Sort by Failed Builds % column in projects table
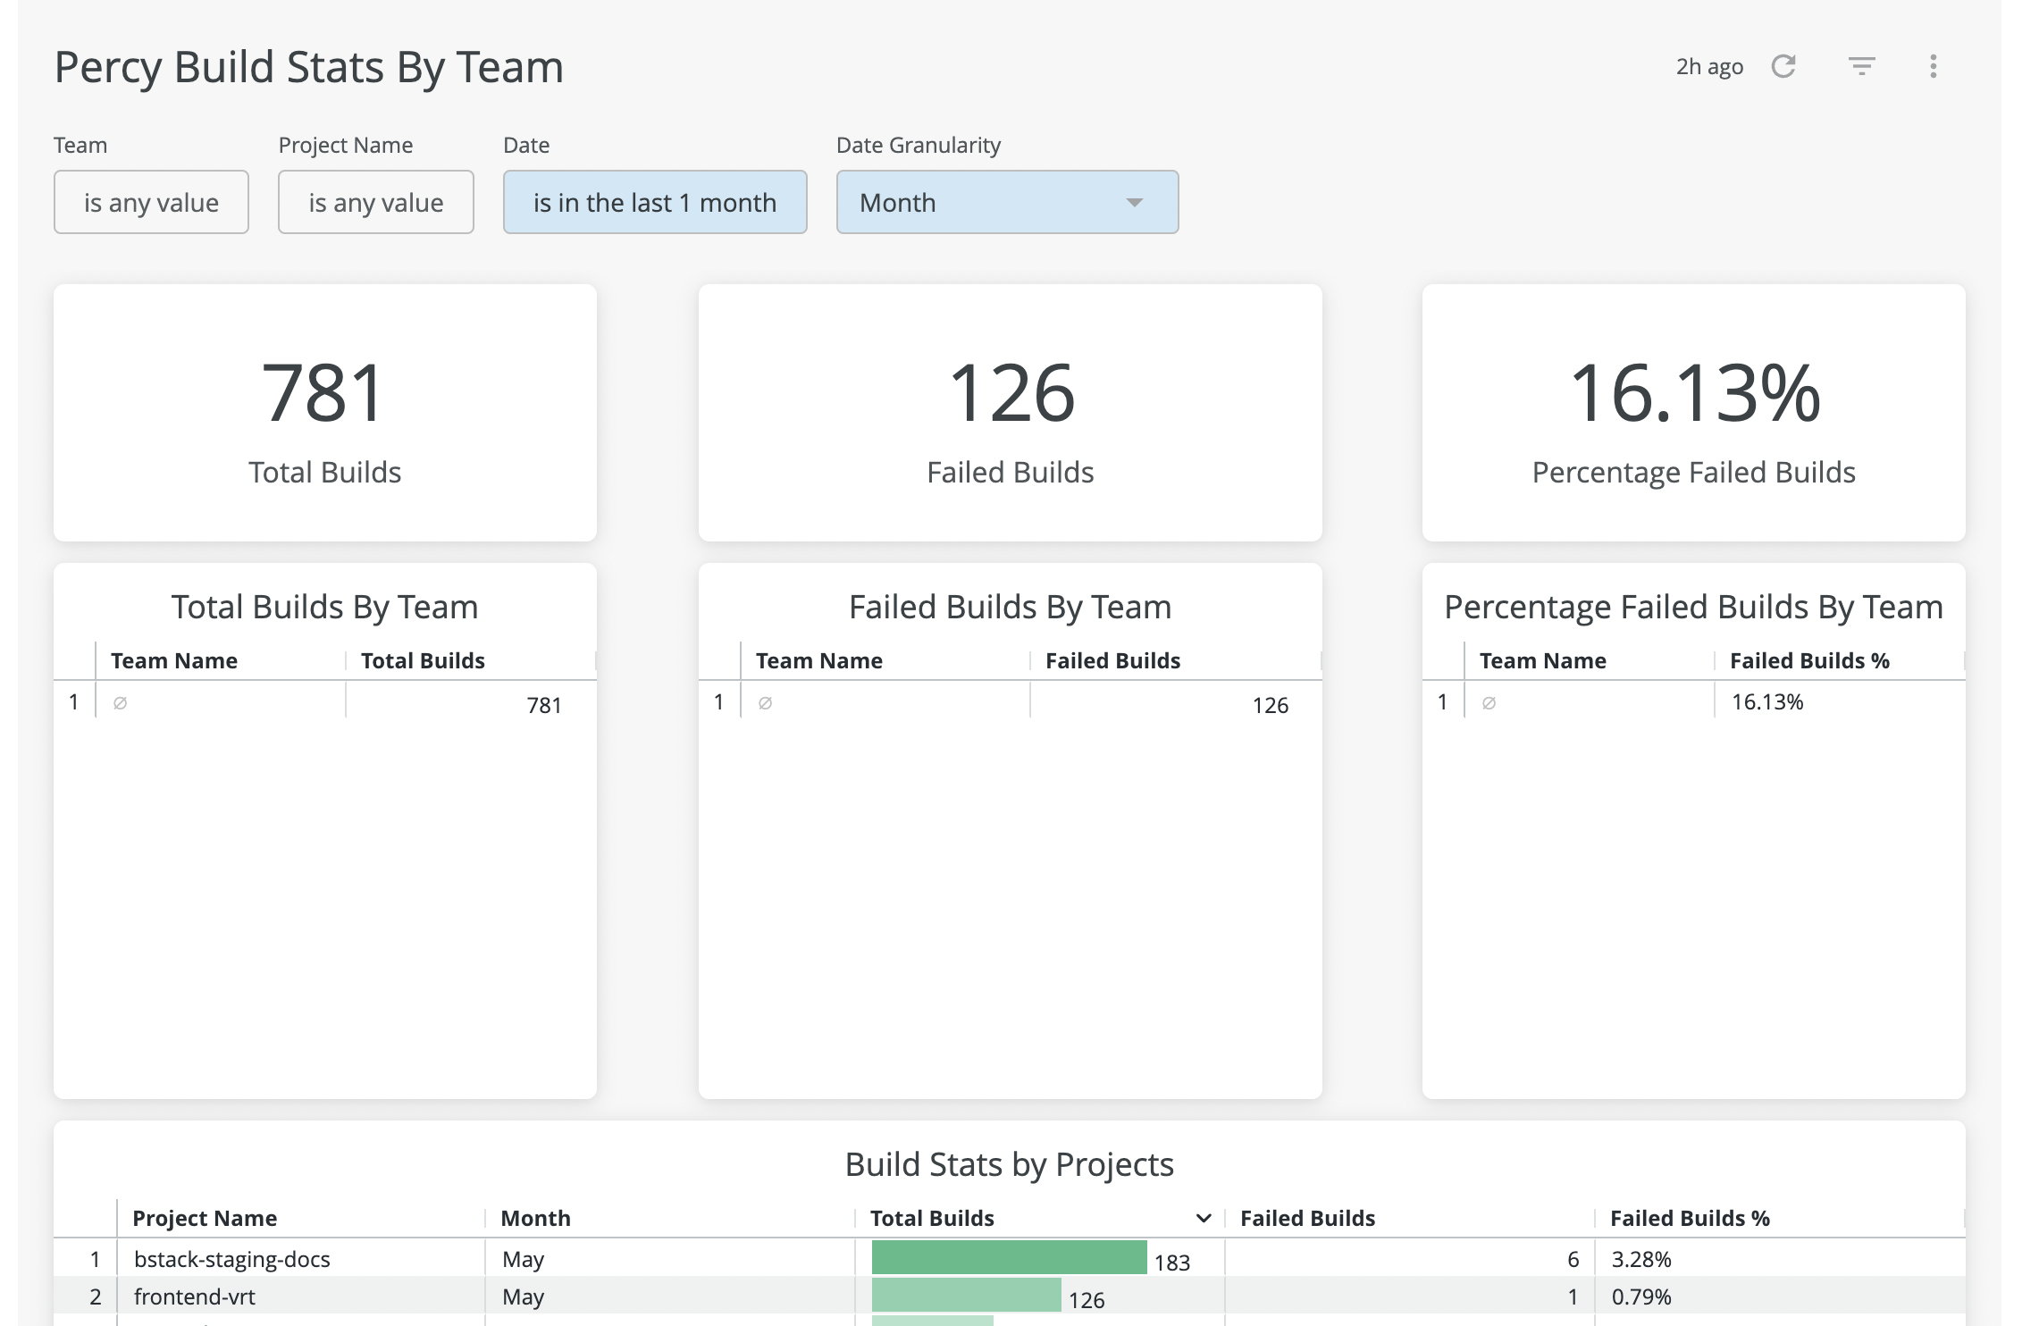Image resolution: width=2039 pixels, height=1326 pixels. [1690, 1218]
